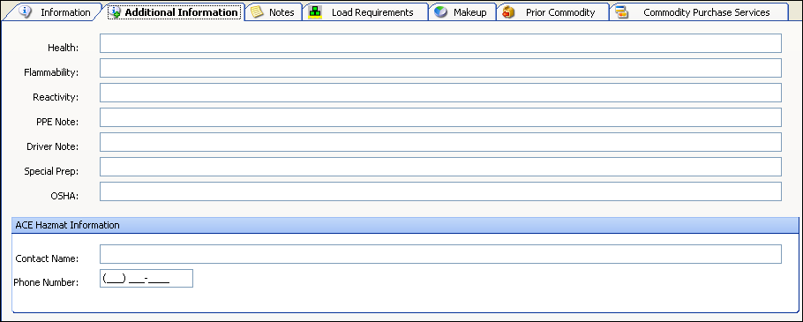Viewport: 803px width, 322px height.
Task: Click the Health input field
Action: 440,43
